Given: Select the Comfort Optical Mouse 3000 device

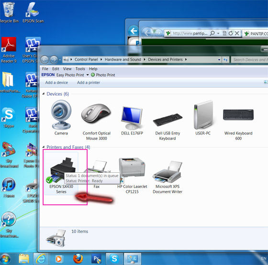Looking at the screenshot, I should click(97, 121).
